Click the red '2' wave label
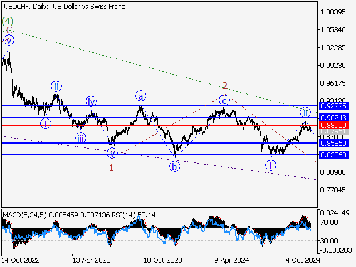The height and width of the screenshot is (267, 356). tap(225, 86)
